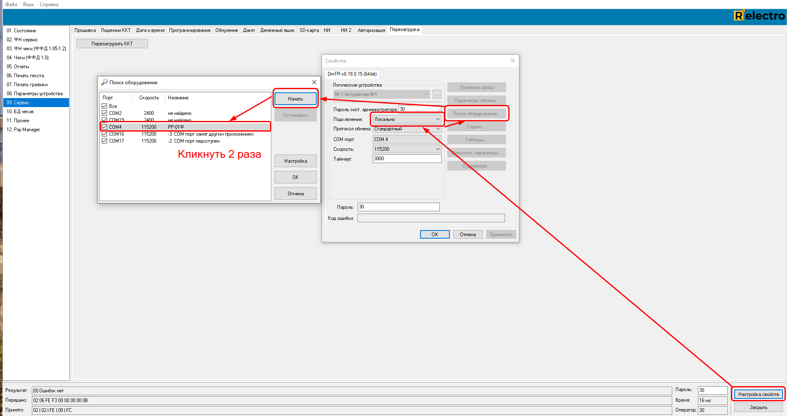787x416 pixels.
Task: Click the Таймаут input field
Action: (407, 159)
